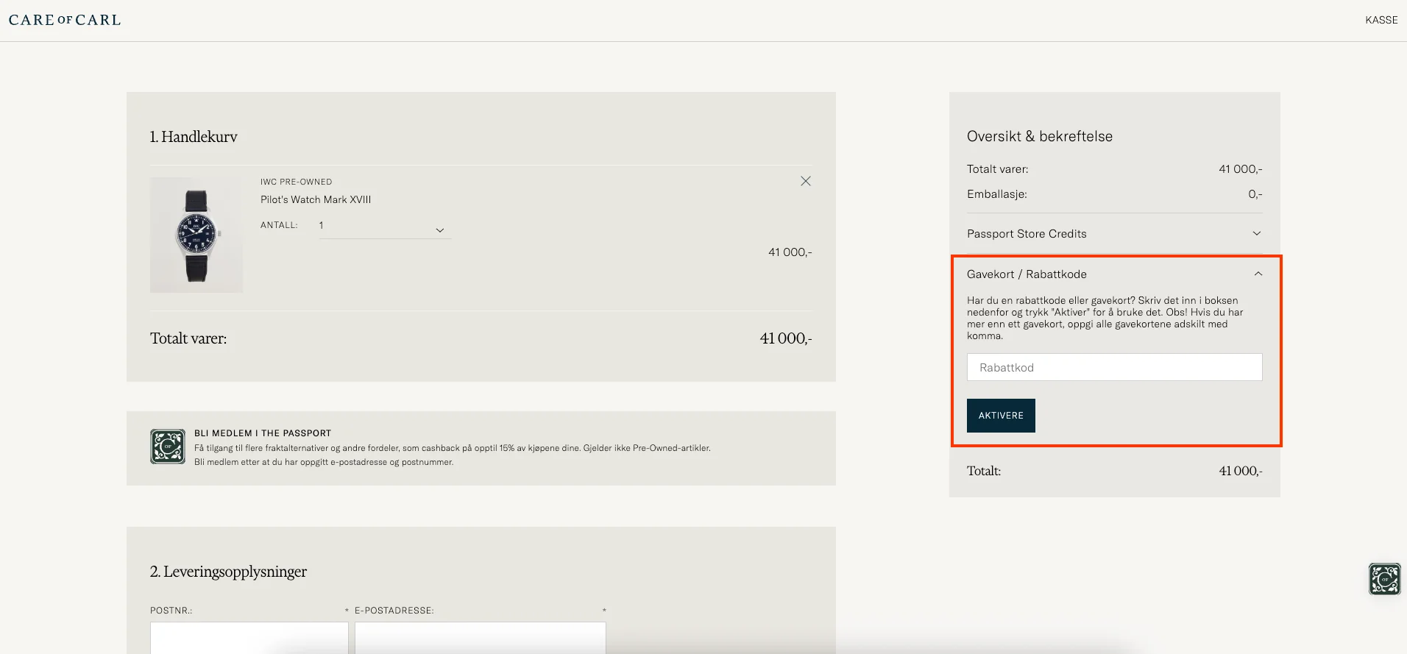Click the Aktivere button
The width and height of the screenshot is (1407, 654).
(x=1001, y=416)
